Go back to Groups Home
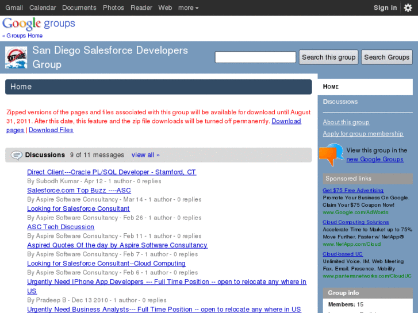418x313 pixels. coord(22,36)
